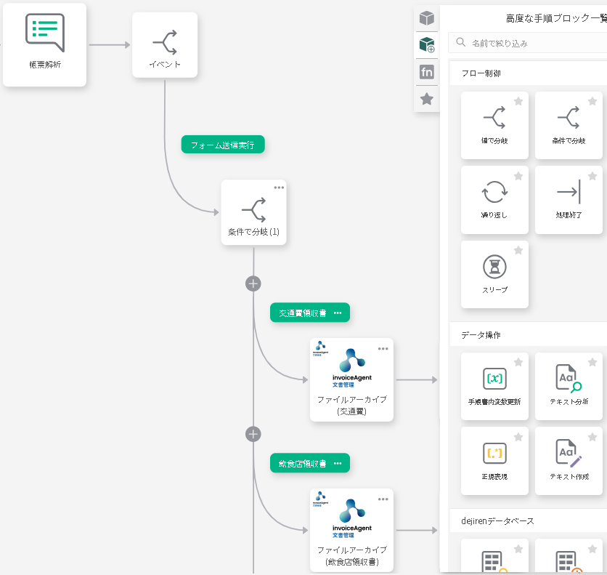The image size is (607, 575).
Task: Select the スリープ hourglass block
Action: coord(494,274)
